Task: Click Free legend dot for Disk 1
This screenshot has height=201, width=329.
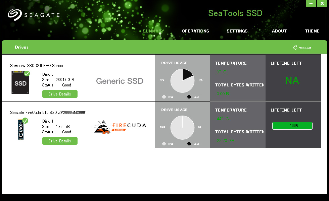Action: point(164,144)
